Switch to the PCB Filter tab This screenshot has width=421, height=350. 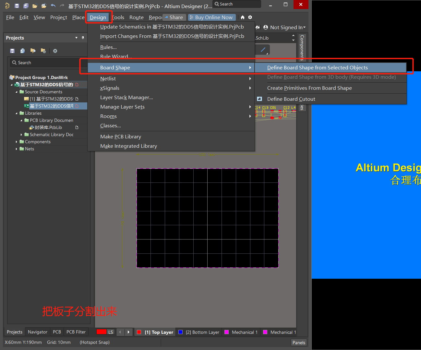coord(76,332)
